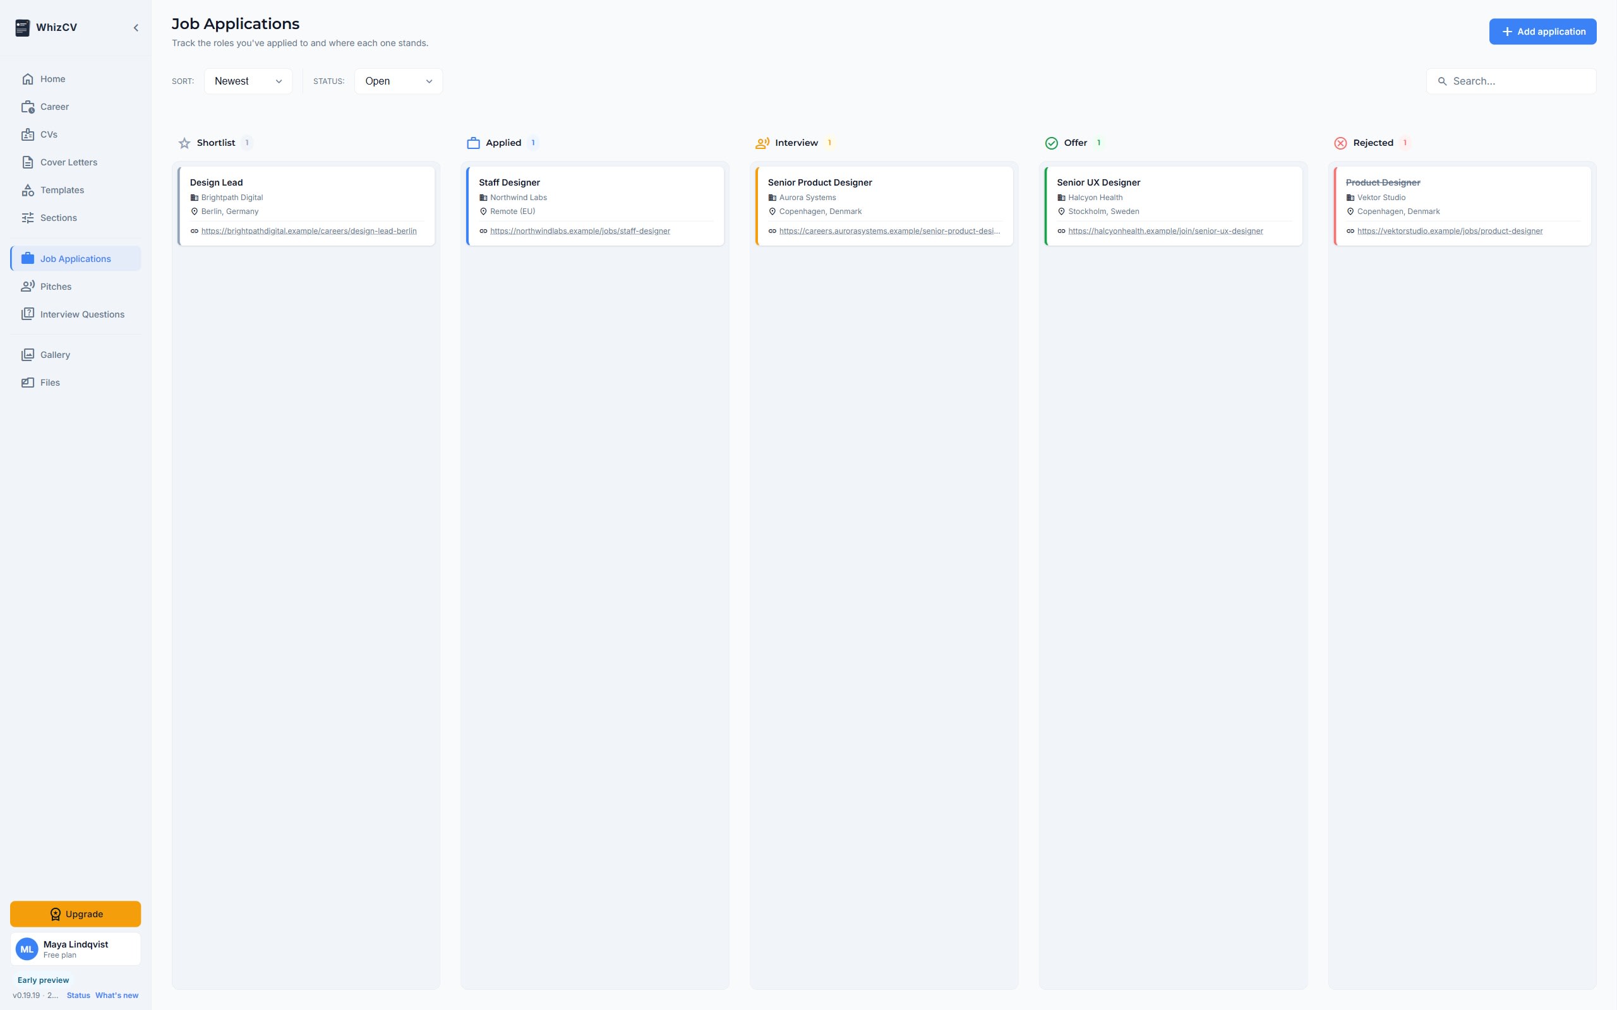
Task: Click the Pitches speaker icon
Action: 27,287
